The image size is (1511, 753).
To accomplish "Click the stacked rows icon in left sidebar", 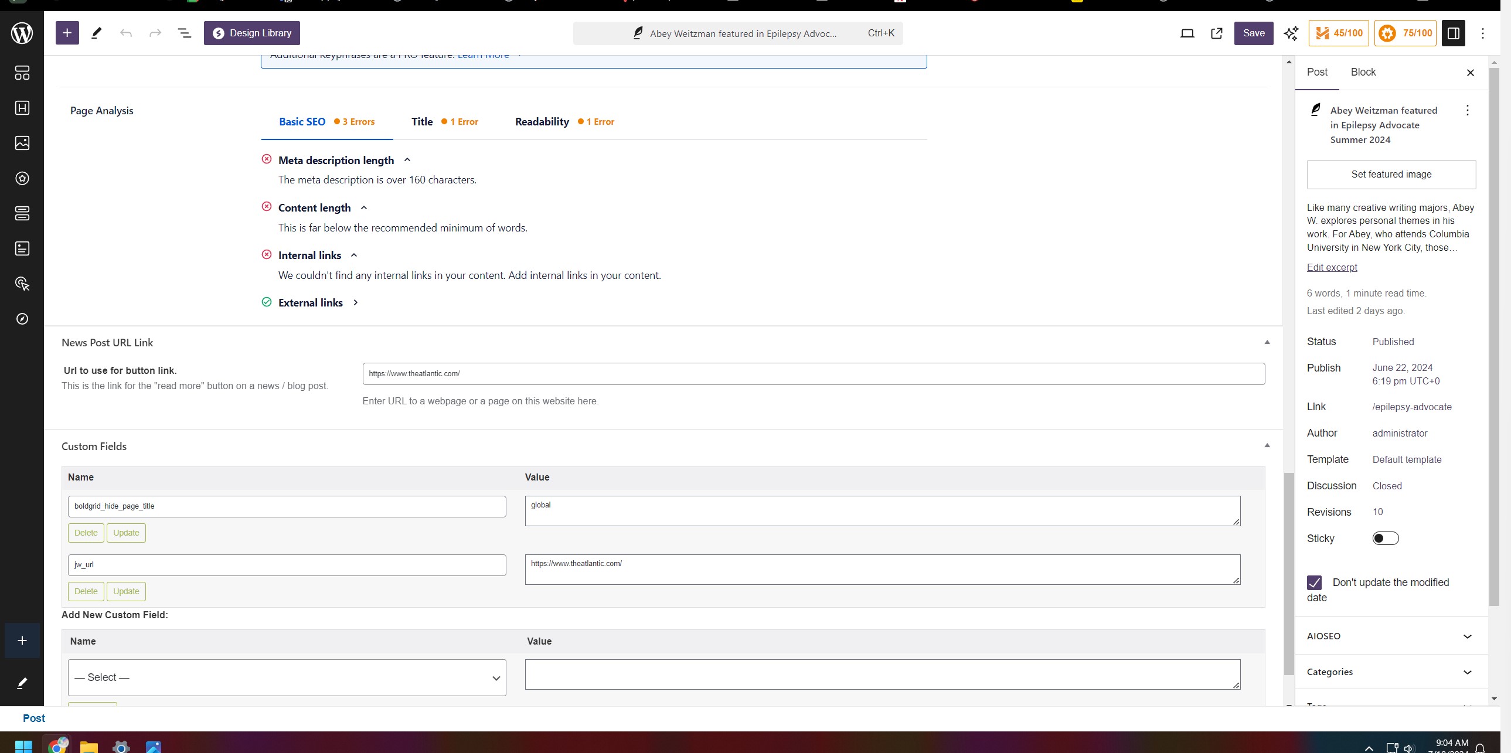I will tap(22, 213).
